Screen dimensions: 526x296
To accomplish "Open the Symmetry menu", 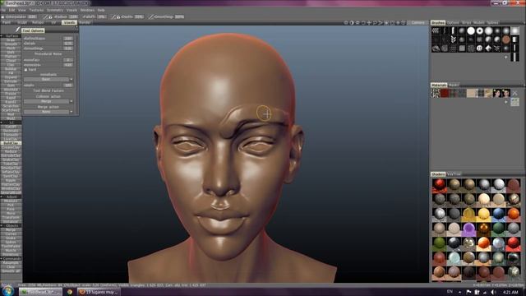I will (x=55, y=11).
